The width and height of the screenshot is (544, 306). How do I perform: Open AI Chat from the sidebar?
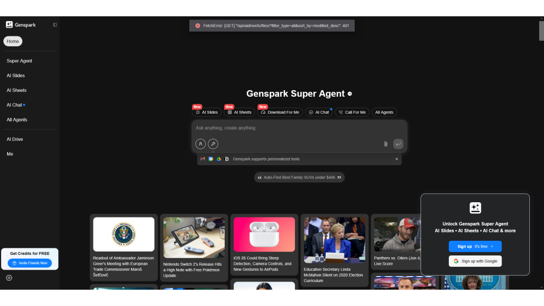(14, 105)
